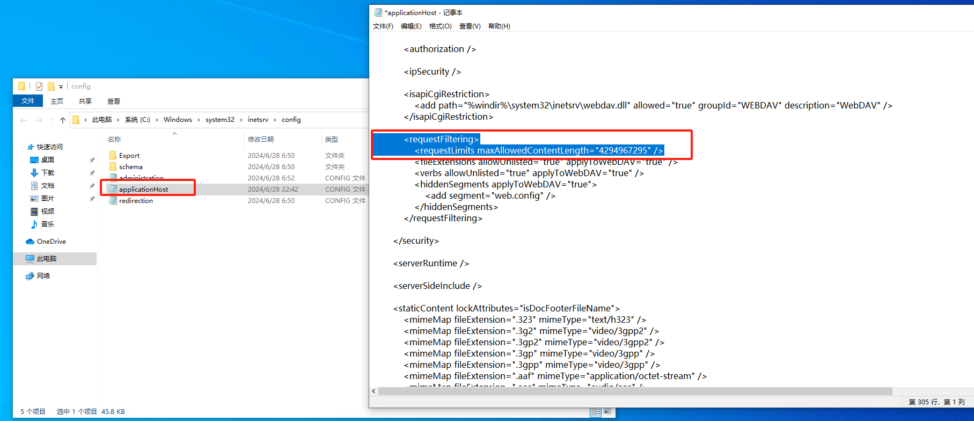Click the folder icon in the address bar
The width and height of the screenshot is (974, 421).
(x=76, y=120)
